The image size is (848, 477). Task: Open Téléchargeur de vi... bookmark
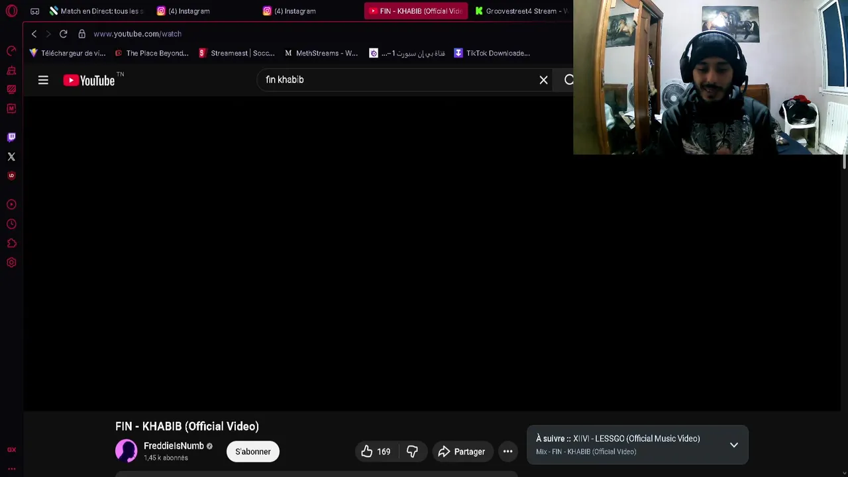tap(67, 53)
